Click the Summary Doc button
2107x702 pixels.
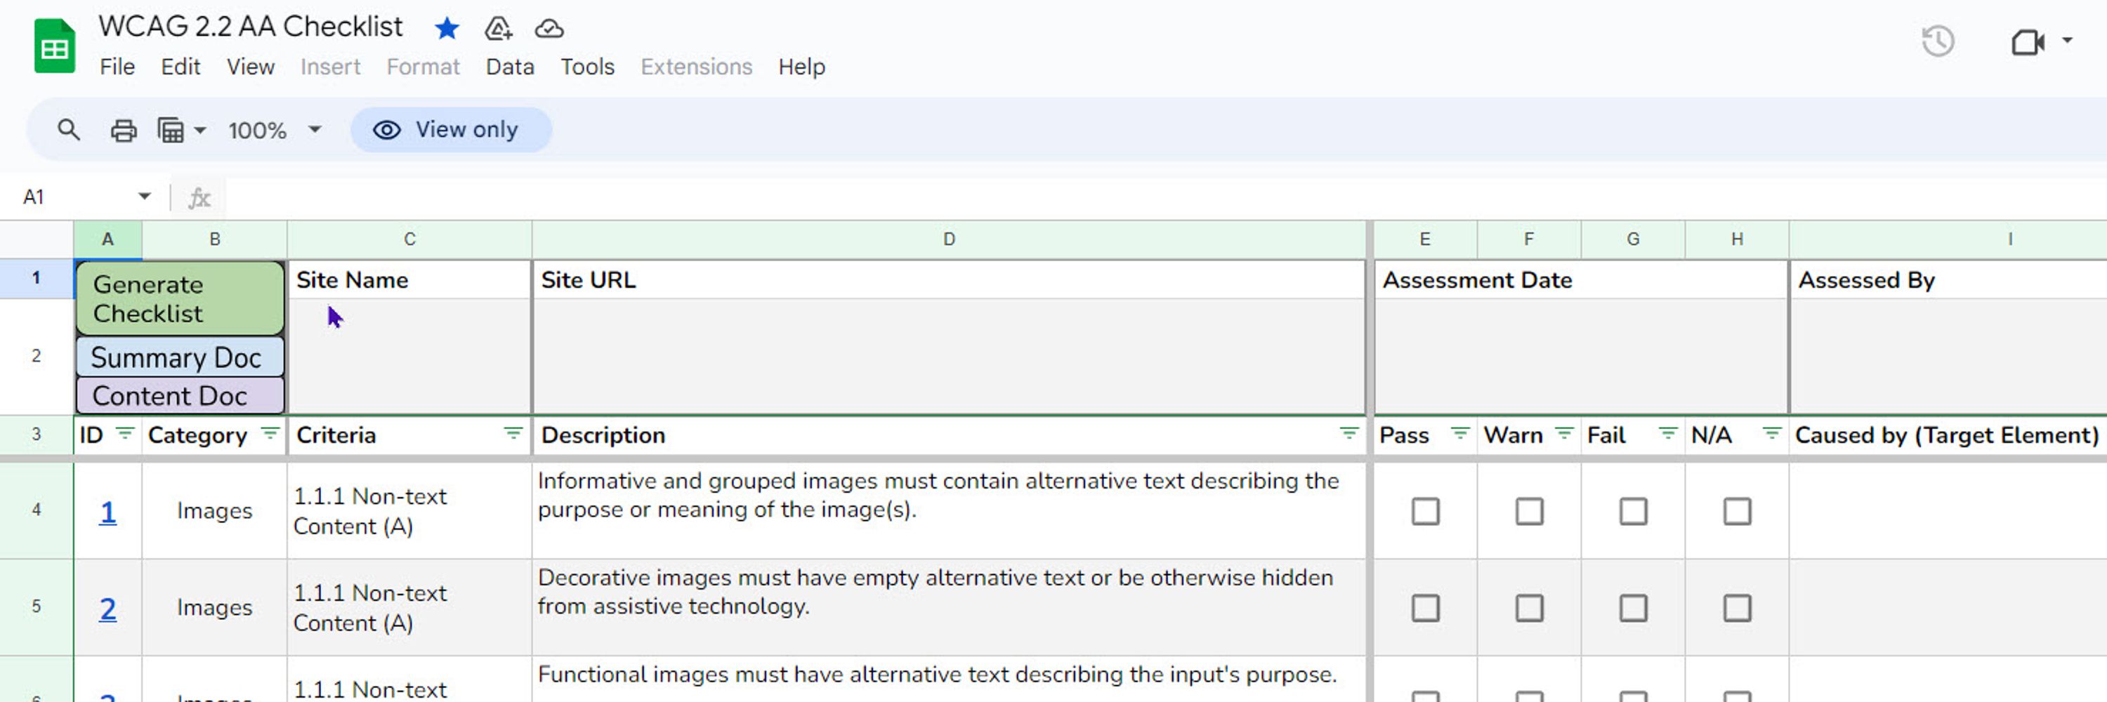point(180,357)
